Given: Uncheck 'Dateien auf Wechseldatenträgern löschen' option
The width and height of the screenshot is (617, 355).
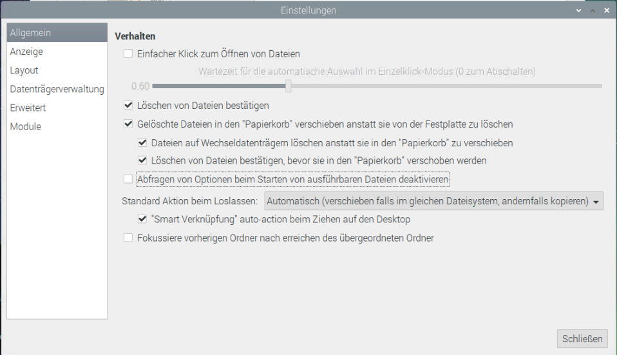Looking at the screenshot, I should (142, 142).
